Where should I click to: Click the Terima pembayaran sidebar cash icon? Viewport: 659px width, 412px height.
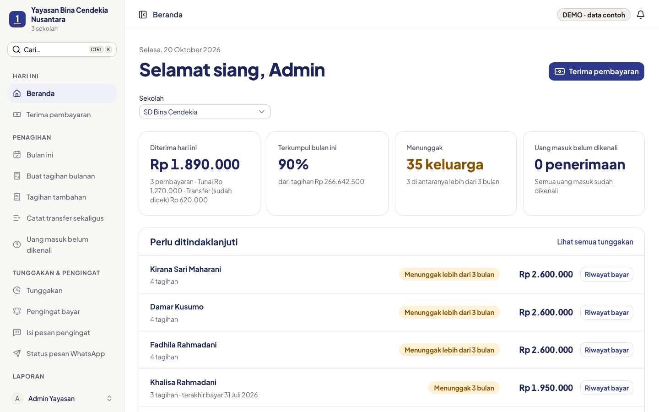[17, 114]
